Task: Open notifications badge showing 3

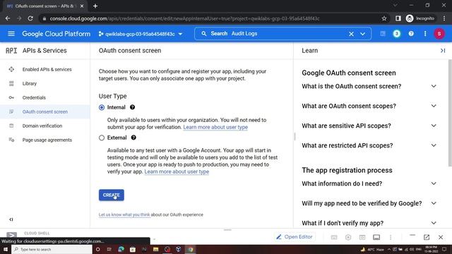Action: point(397,34)
